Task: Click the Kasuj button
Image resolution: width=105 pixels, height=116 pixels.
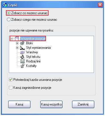Action: coord(19,104)
